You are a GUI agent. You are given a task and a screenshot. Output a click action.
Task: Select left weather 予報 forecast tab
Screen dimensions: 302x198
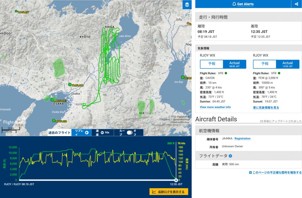pyautogui.click(x=211, y=64)
